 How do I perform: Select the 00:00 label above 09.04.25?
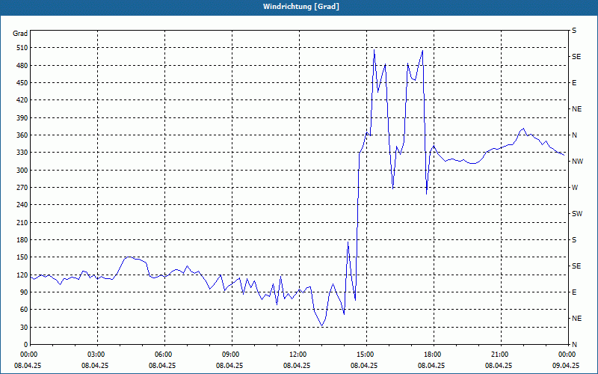567,354
